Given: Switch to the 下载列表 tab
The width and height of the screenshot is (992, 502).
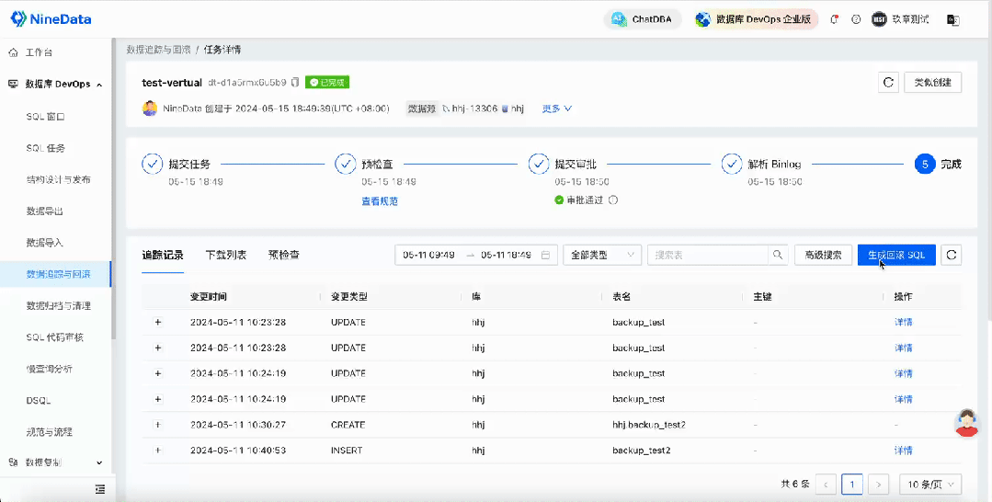Looking at the screenshot, I should click(x=226, y=255).
